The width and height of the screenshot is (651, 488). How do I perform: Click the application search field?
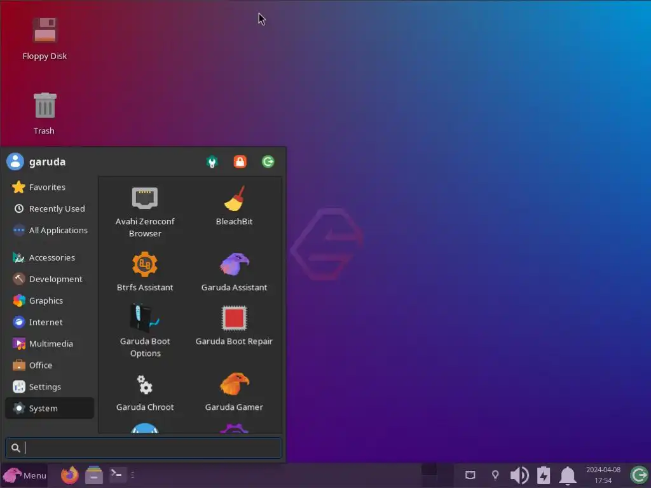[x=144, y=448]
